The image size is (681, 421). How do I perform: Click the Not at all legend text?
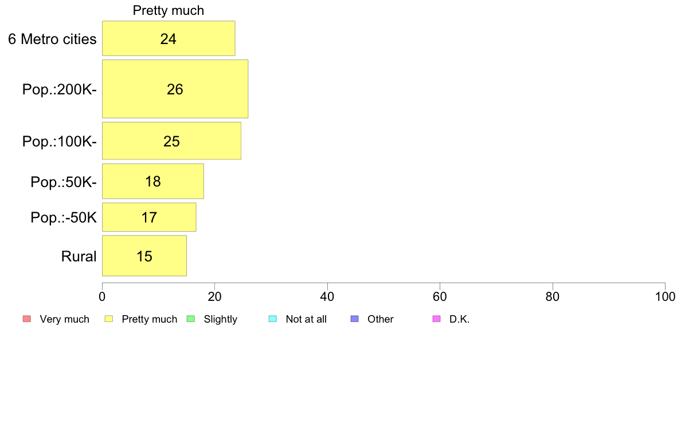(x=306, y=319)
